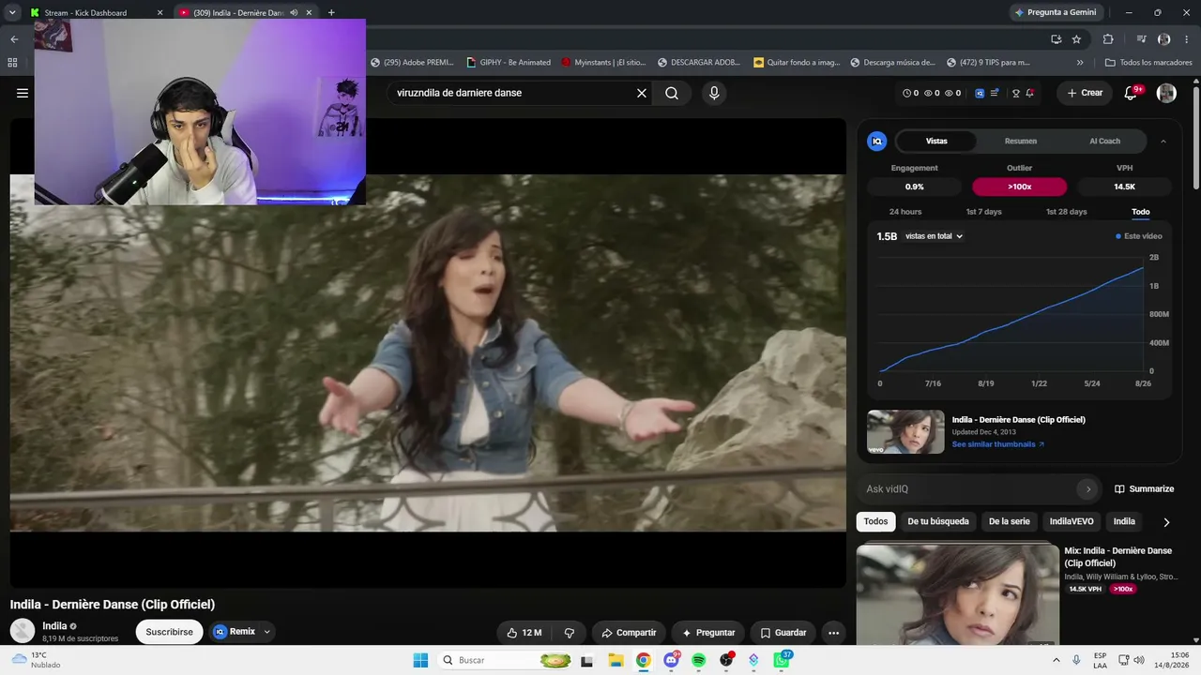Click the Preguntar button
The height and width of the screenshot is (675, 1201).
click(708, 633)
